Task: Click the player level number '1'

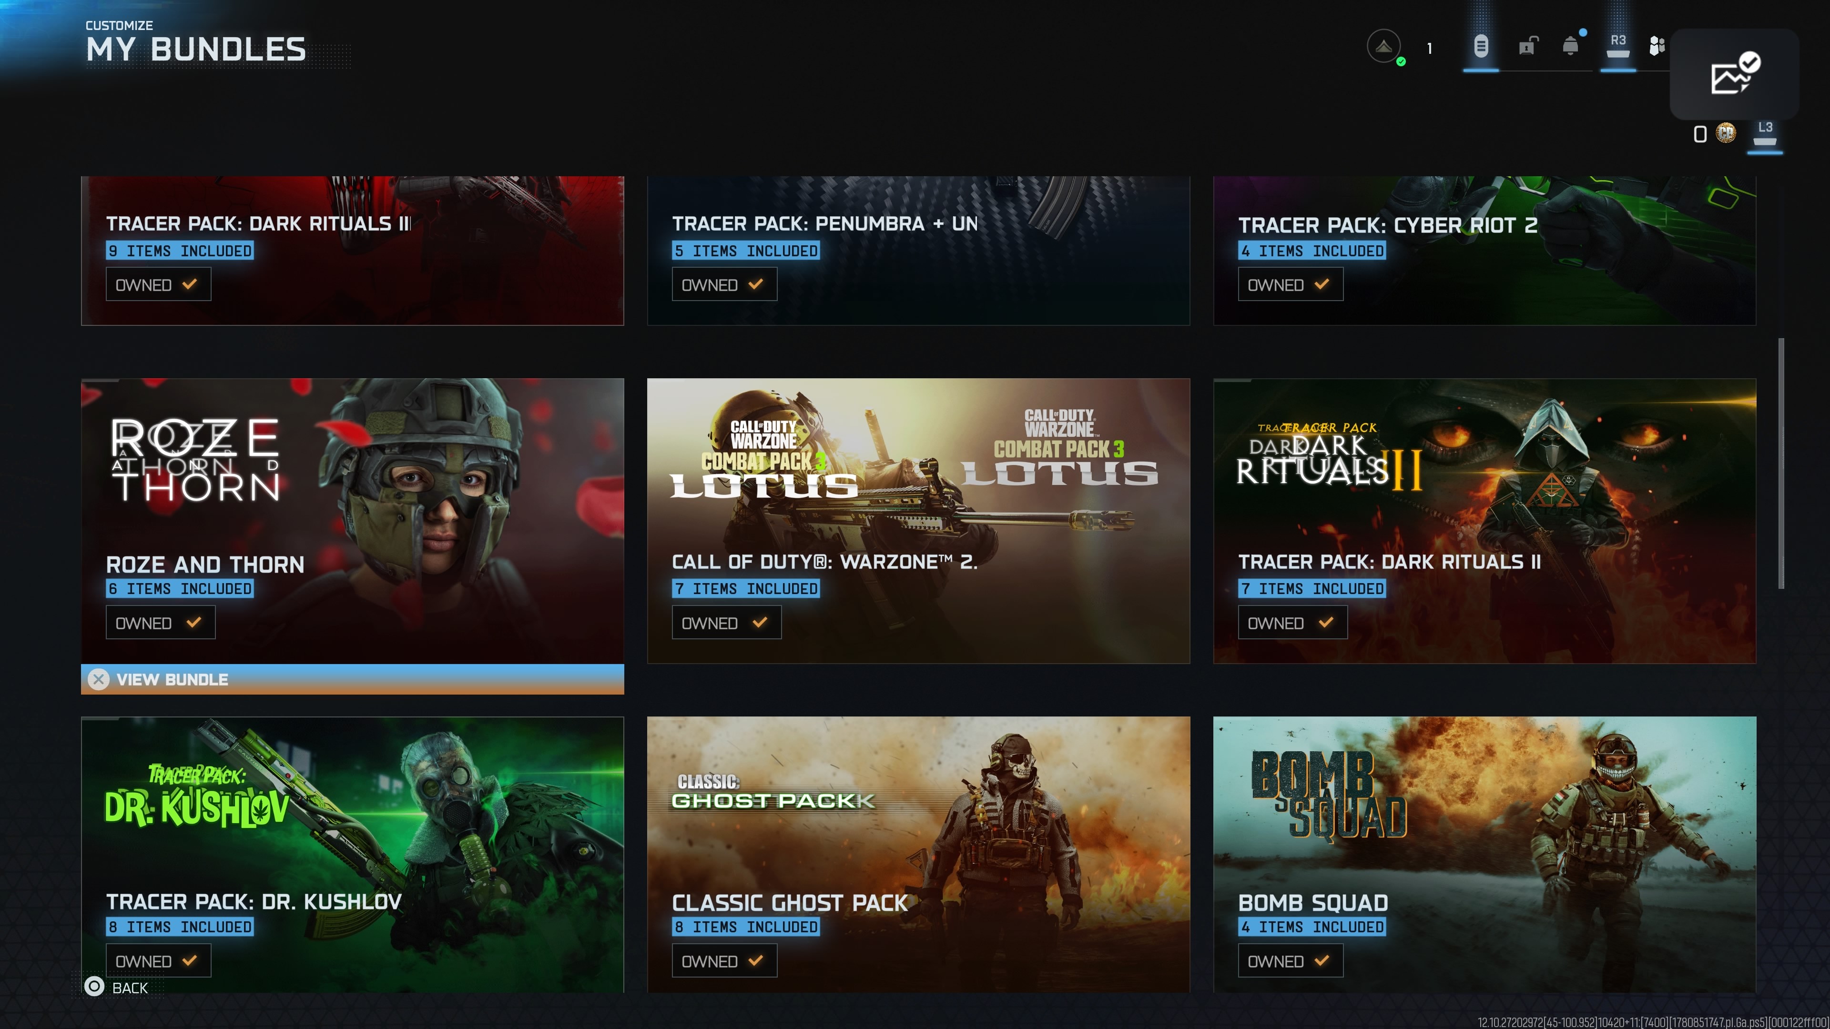Action: click(1429, 48)
